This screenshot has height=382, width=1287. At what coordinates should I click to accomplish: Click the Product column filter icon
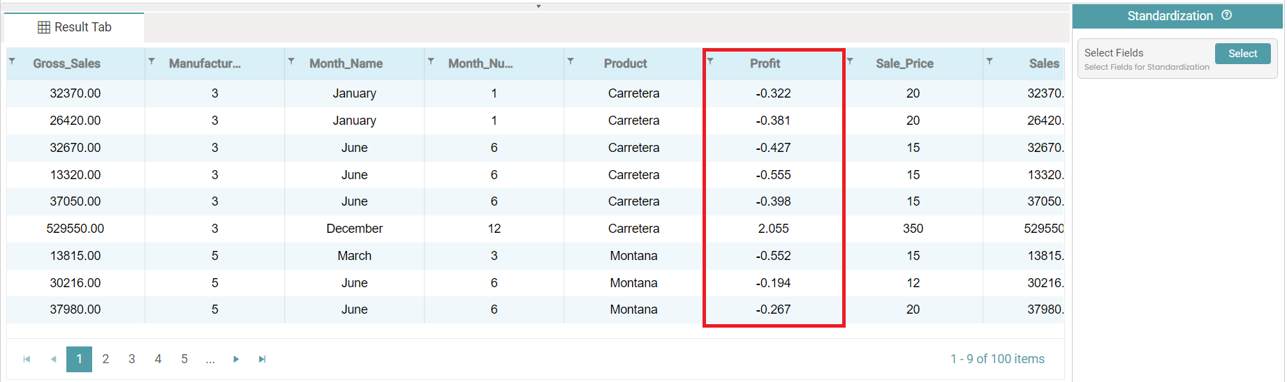(x=571, y=61)
